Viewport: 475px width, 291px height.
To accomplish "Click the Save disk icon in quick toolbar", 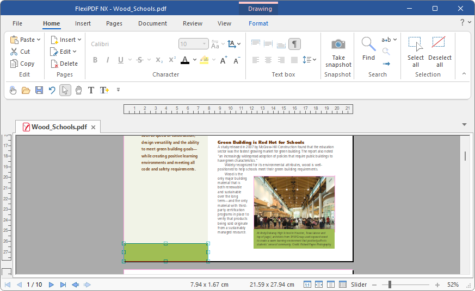I will (39, 90).
